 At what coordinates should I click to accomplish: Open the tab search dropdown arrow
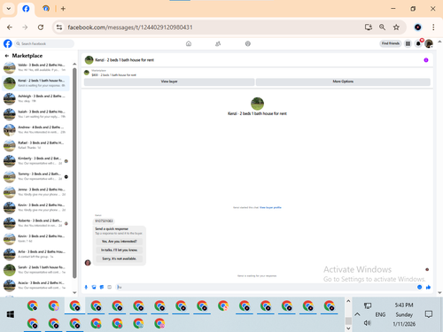(x=9, y=9)
